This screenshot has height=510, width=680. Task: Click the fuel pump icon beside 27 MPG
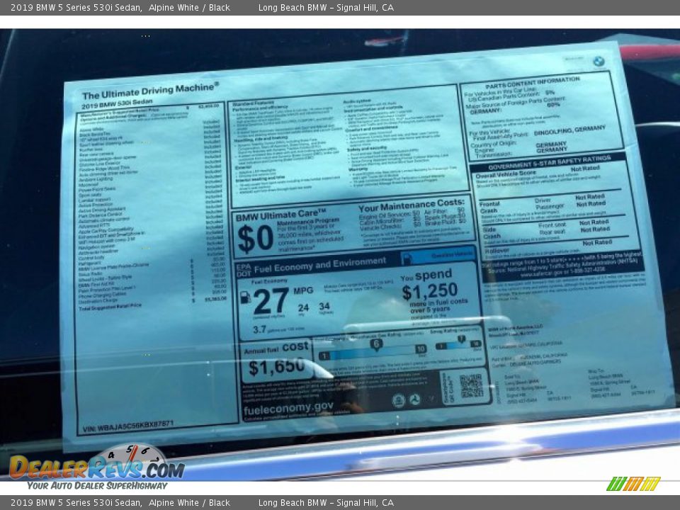245,297
